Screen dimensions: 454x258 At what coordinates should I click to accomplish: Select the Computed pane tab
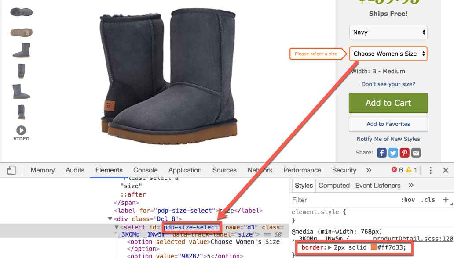(x=334, y=186)
